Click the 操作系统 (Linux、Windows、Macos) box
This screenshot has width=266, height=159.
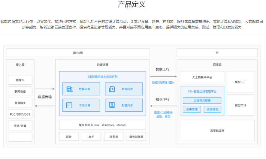click(102, 125)
